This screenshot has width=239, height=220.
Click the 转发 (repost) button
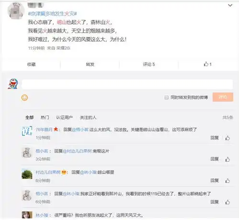(90, 65)
